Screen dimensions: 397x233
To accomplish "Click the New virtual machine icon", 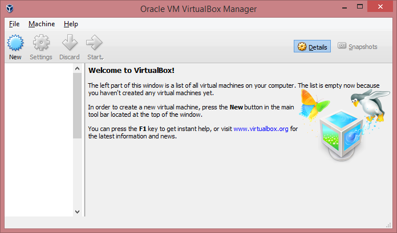I will pos(15,43).
